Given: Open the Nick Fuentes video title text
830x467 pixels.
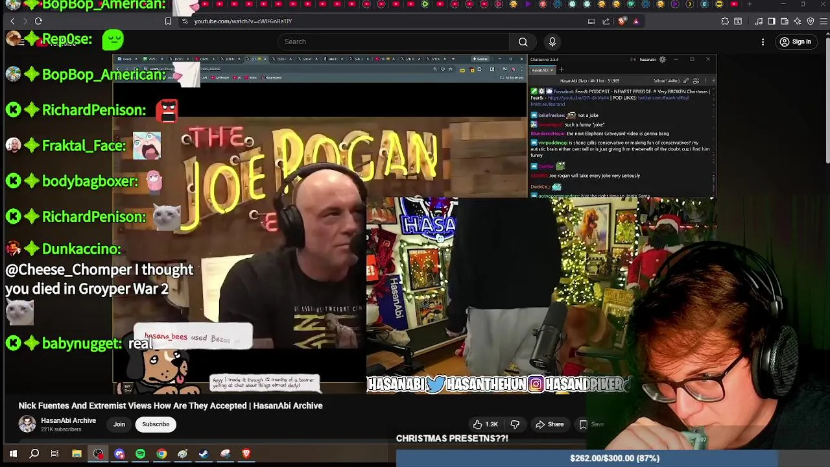Looking at the screenshot, I should point(171,405).
